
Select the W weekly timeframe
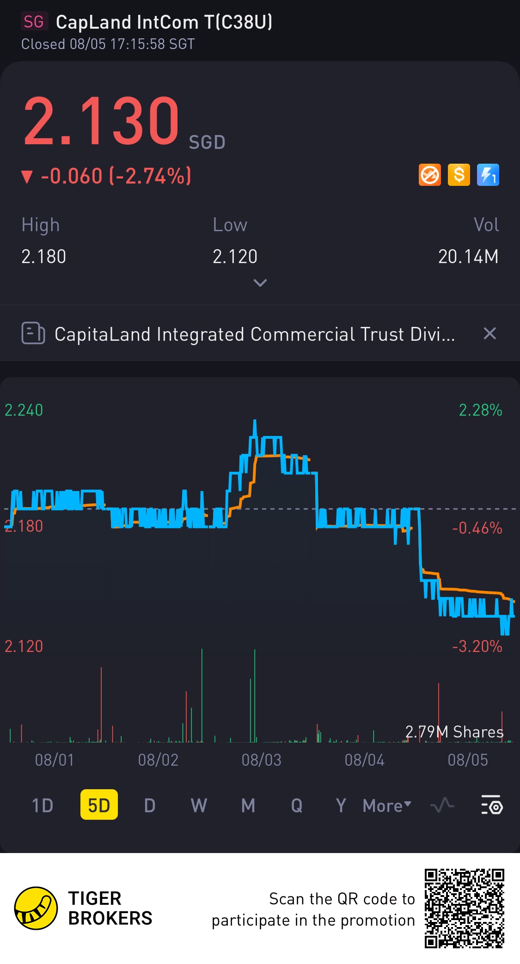pyautogui.click(x=199, y=805)
